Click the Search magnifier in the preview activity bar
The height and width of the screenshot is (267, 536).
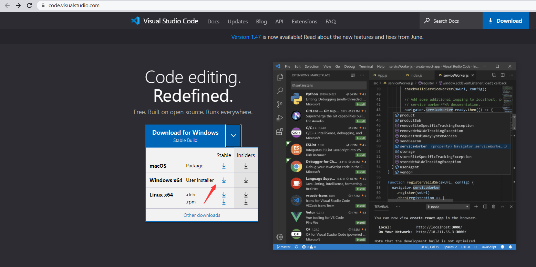(280, 91)
